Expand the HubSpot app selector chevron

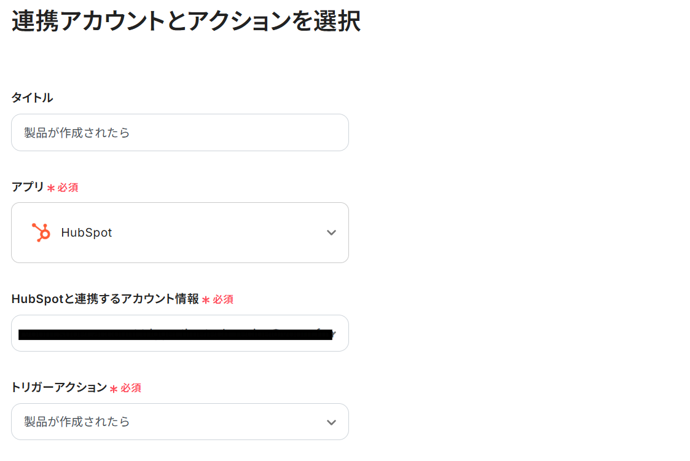331,232
